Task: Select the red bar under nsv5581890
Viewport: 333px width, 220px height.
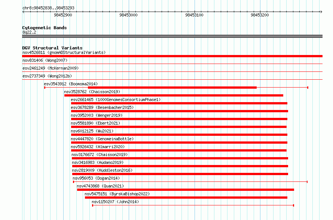Action: [x=179, y=127]
